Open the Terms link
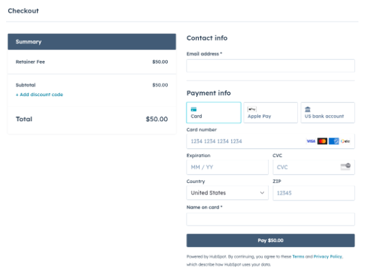Image resolution: width=370 pixels, height=275 pixels. 298,257
